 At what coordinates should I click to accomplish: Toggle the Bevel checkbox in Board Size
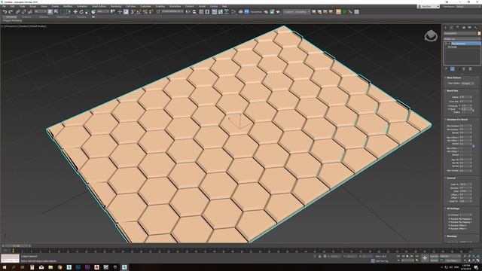tap(449, 109)
